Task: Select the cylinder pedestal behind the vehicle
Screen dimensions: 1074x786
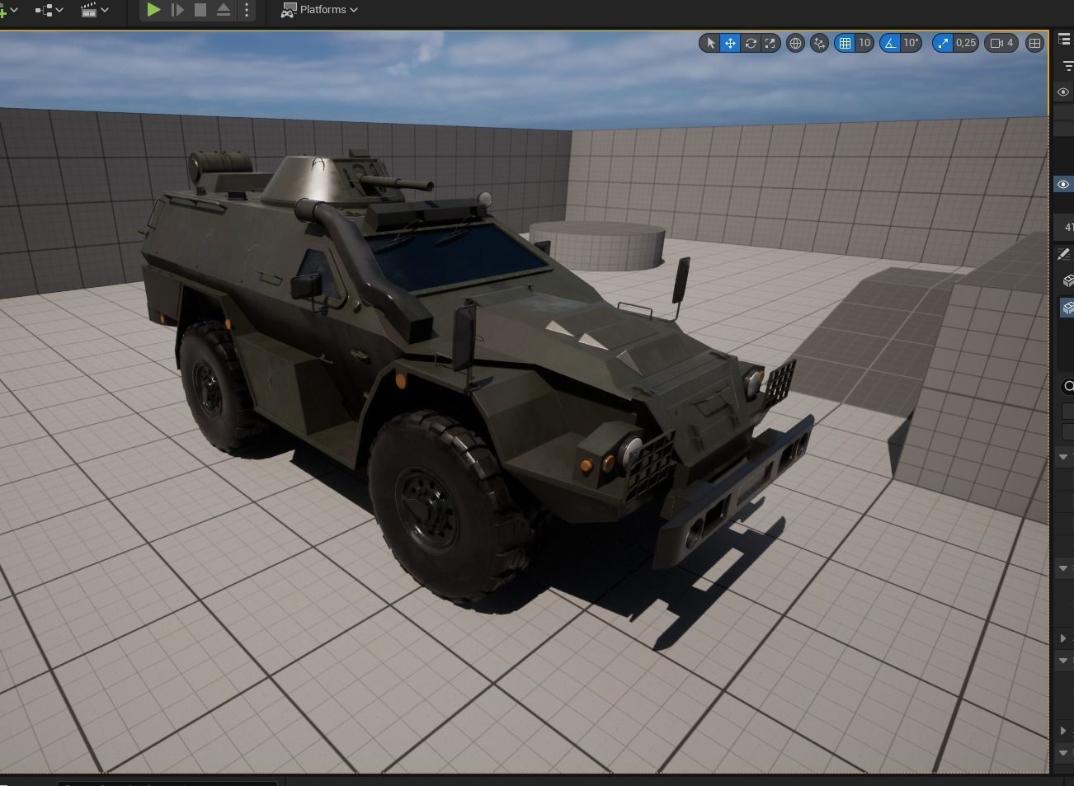Action: coord(597,244)
